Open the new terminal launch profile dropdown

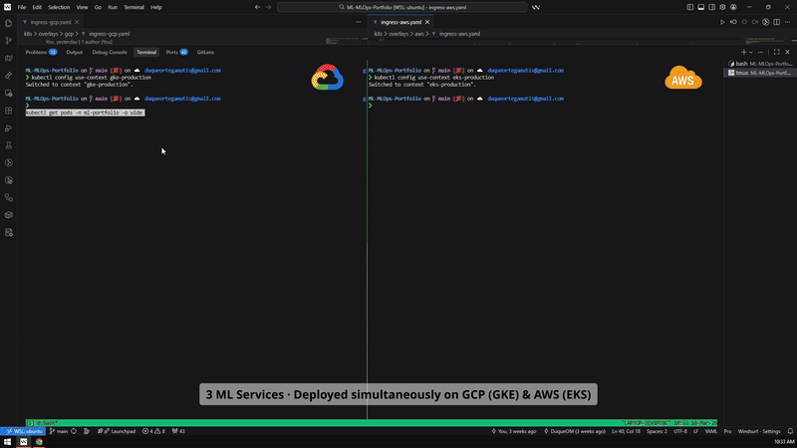click(751, 53)
